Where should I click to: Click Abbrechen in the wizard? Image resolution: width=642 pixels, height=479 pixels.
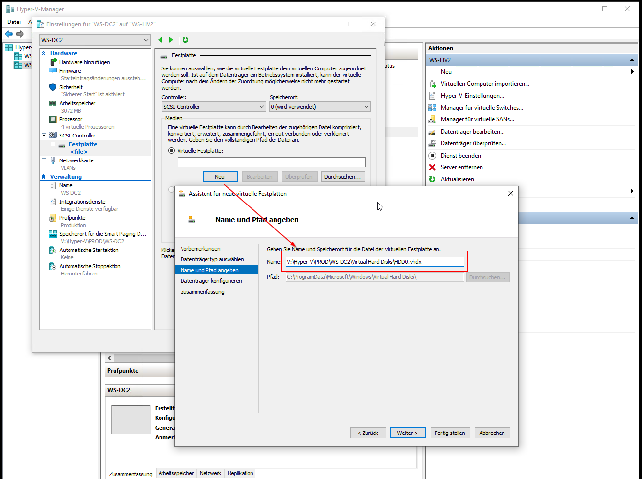[492, 433]
